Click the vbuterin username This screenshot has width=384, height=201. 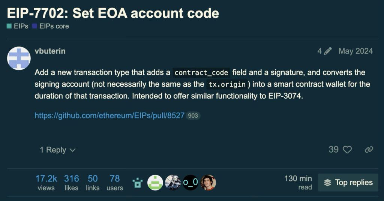(x=50, y=51)
